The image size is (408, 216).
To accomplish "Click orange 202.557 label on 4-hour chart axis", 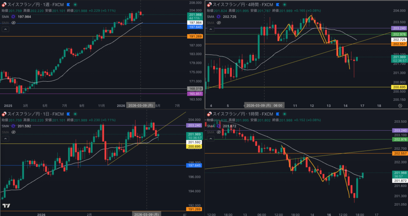I will [399, 44].
